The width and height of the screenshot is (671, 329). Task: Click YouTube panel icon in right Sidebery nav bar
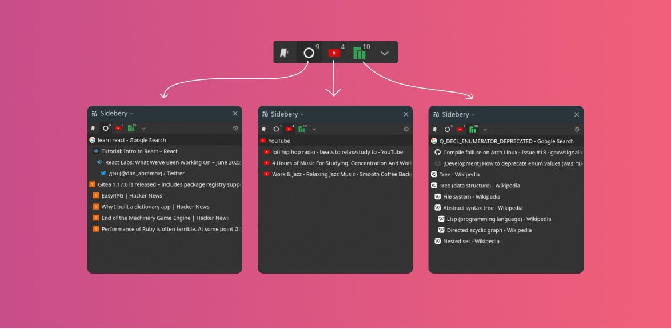460,129
